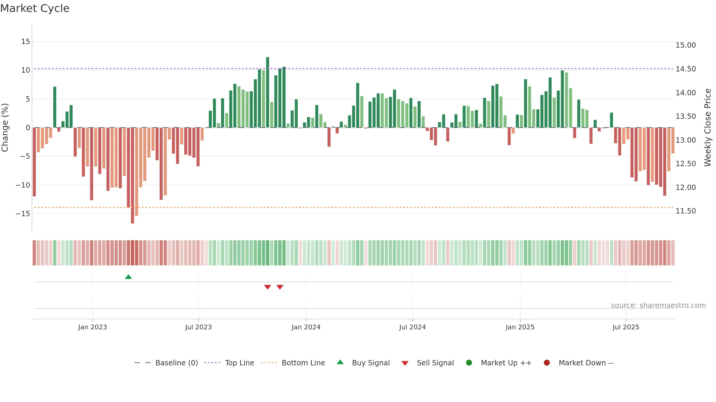Click the Jul 2025 x-axis label
Viewport: 716px width, 402px height.
pos(626,327)
